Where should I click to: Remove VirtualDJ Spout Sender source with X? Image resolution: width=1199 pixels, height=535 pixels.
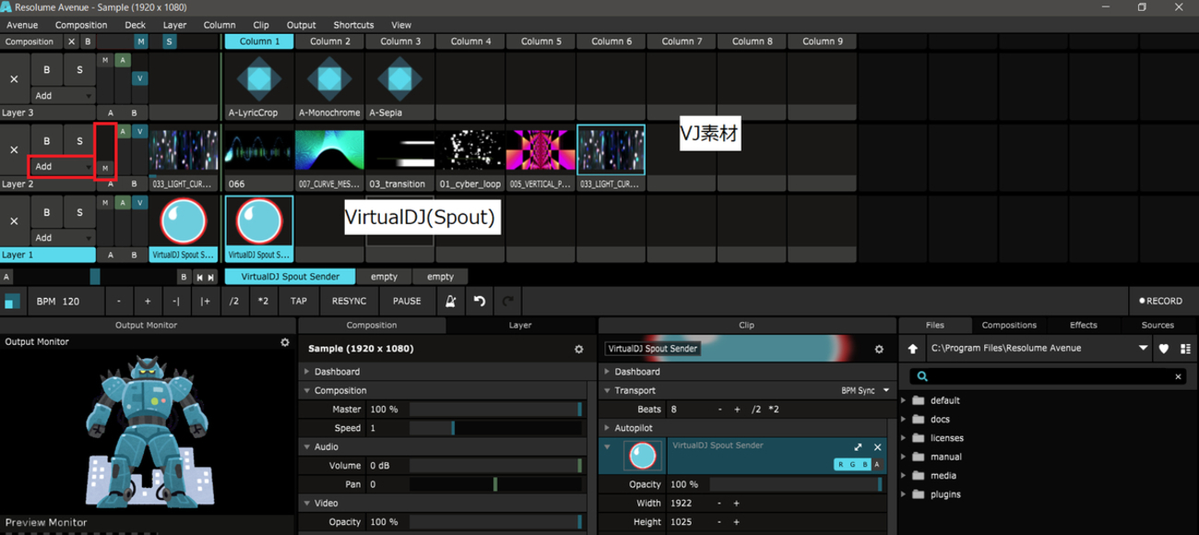pyautogui.click(x=877, y=447)
